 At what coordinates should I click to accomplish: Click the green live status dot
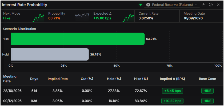141,5
